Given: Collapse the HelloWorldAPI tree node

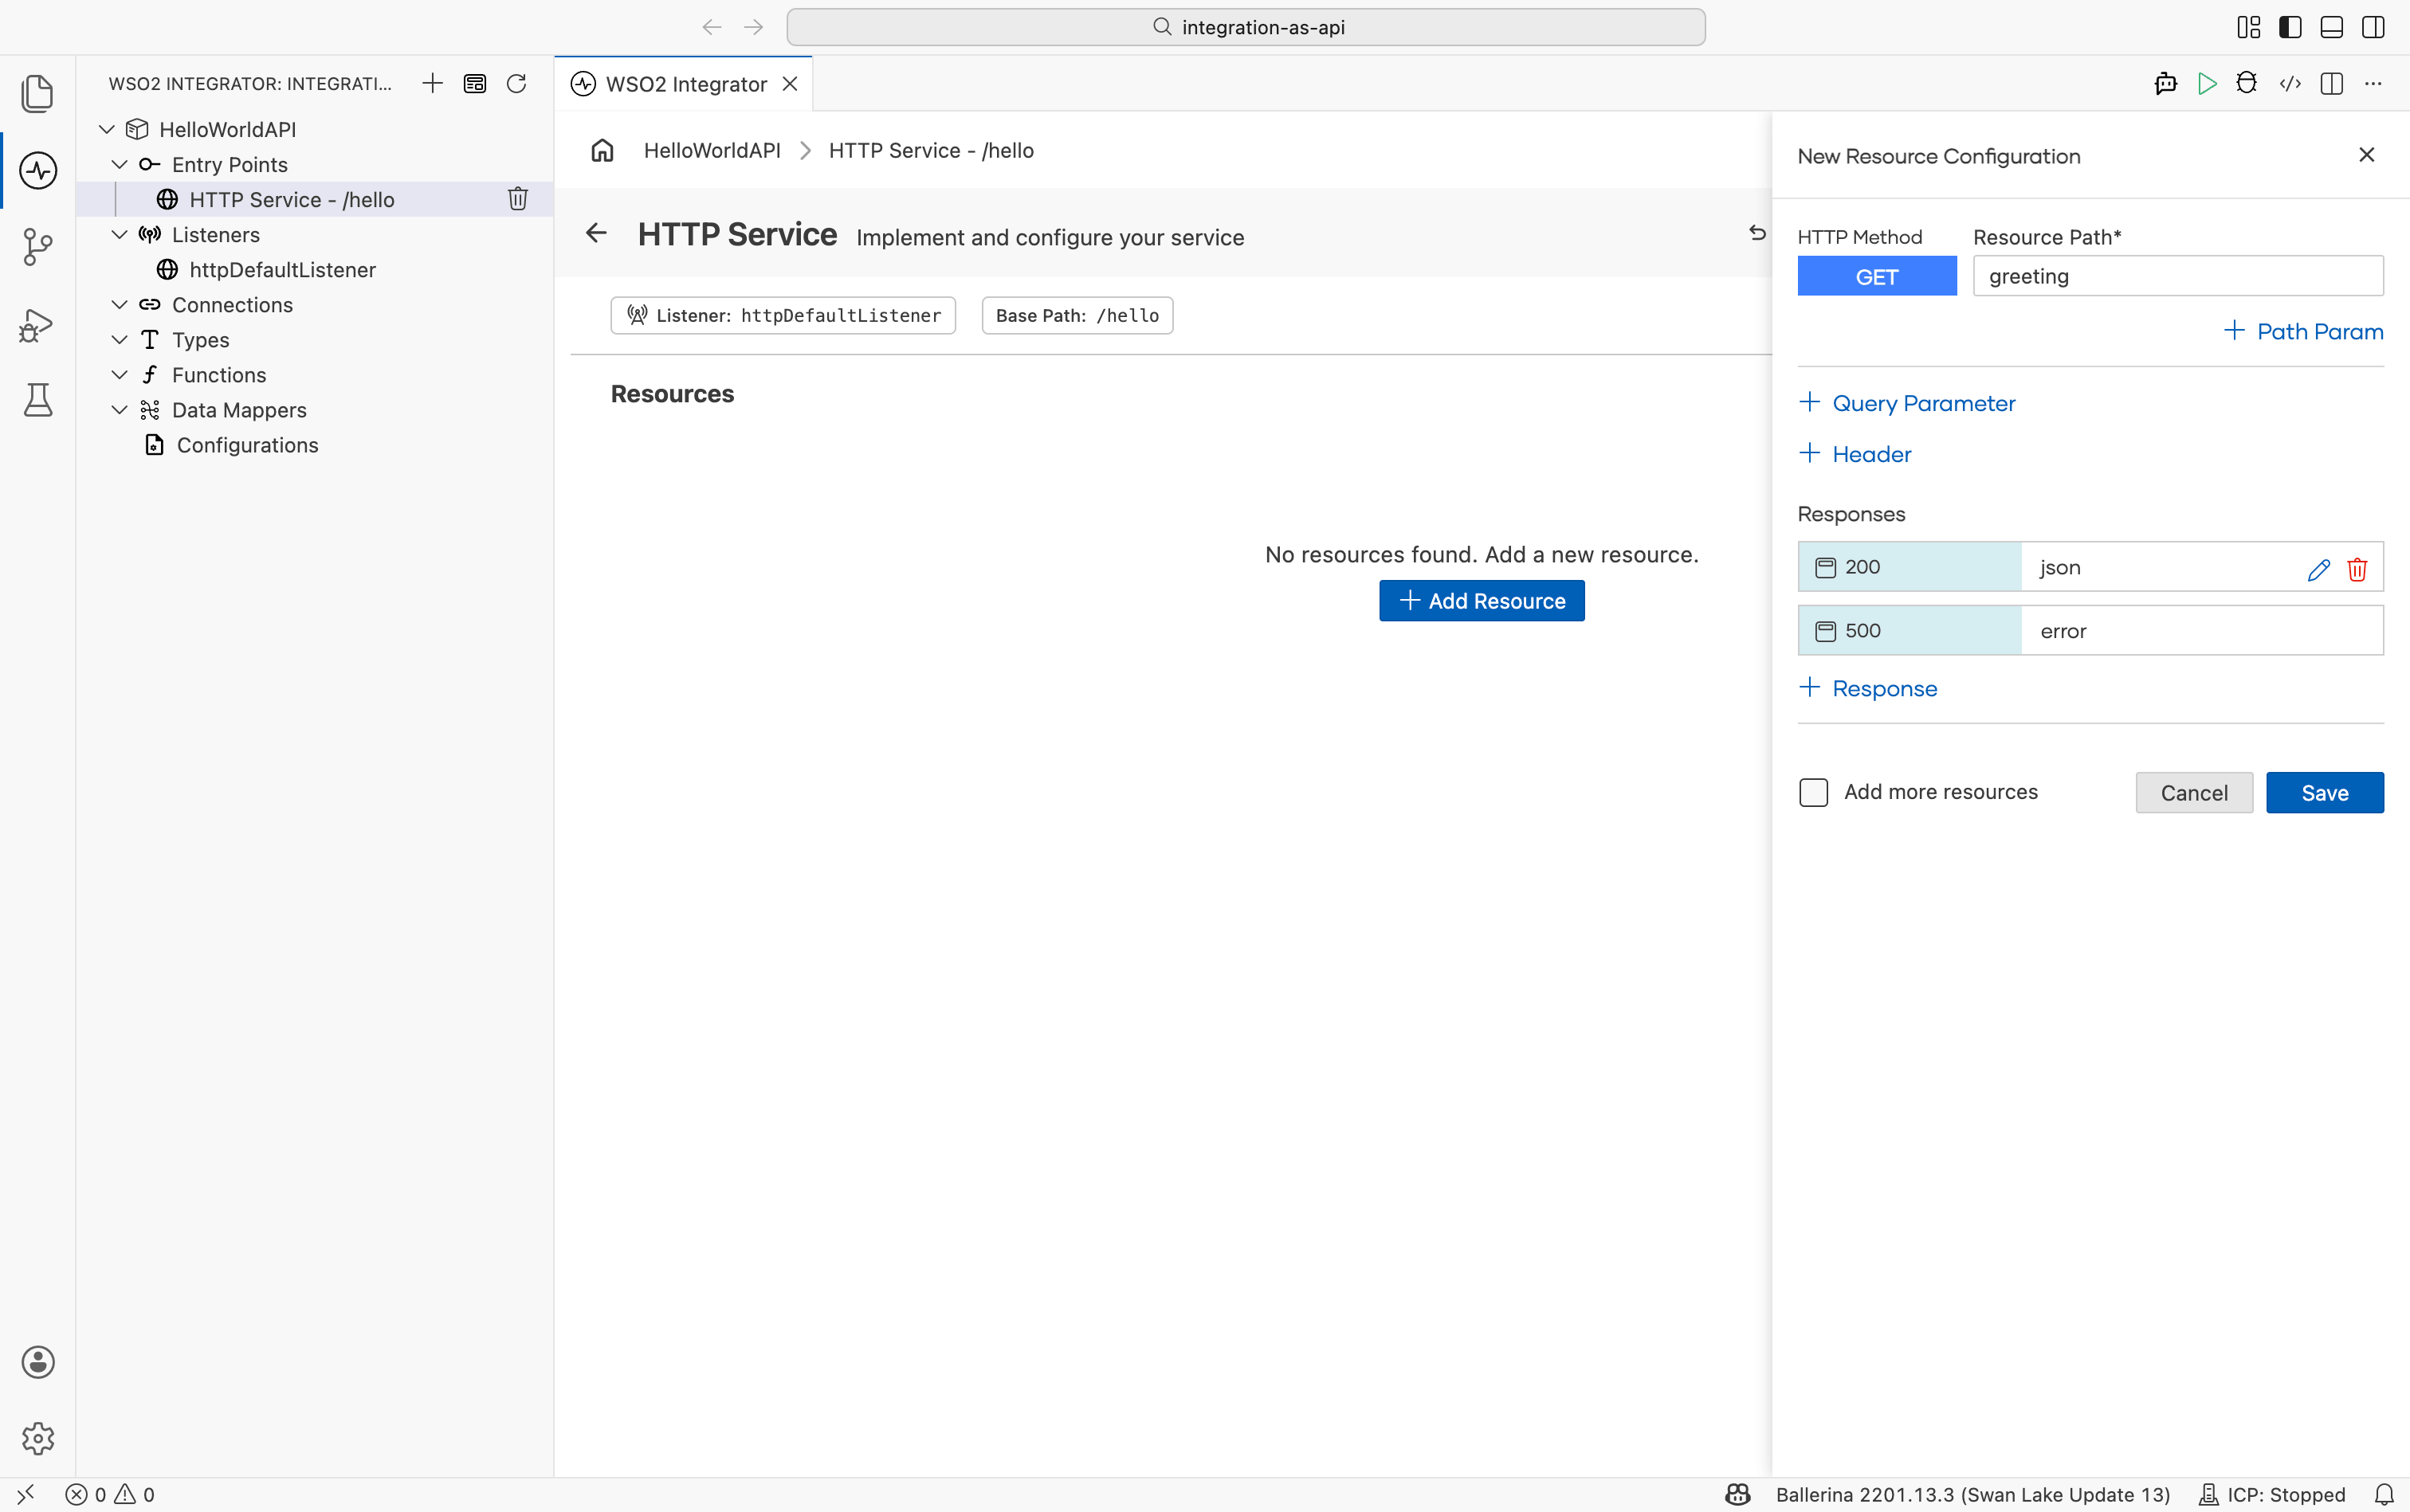Looking at the screenshot, I should 107,129.
